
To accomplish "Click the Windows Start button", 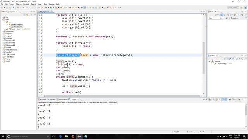I will 3,136.
